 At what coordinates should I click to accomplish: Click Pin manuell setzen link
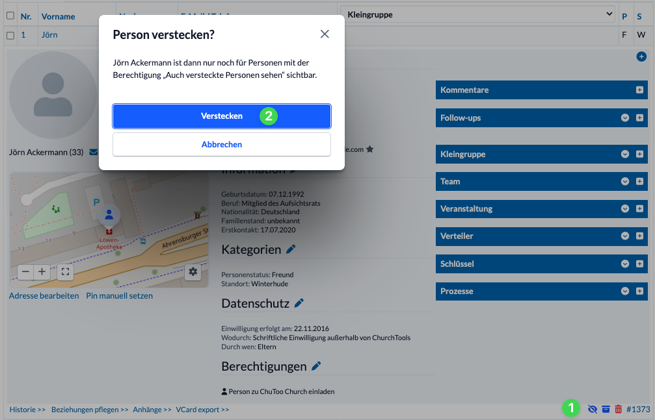(x=120, y=296)
